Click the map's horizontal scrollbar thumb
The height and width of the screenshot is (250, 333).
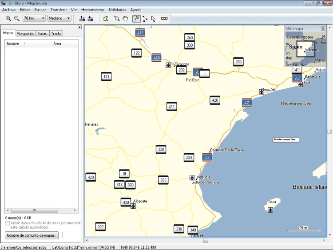coord(206,240)
